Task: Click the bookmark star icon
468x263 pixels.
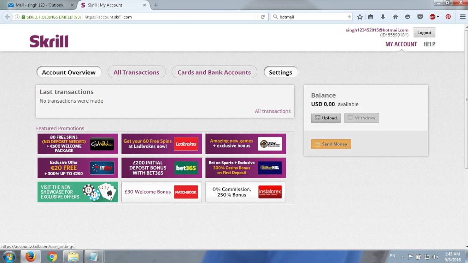Action: click(x=360, y=17)
